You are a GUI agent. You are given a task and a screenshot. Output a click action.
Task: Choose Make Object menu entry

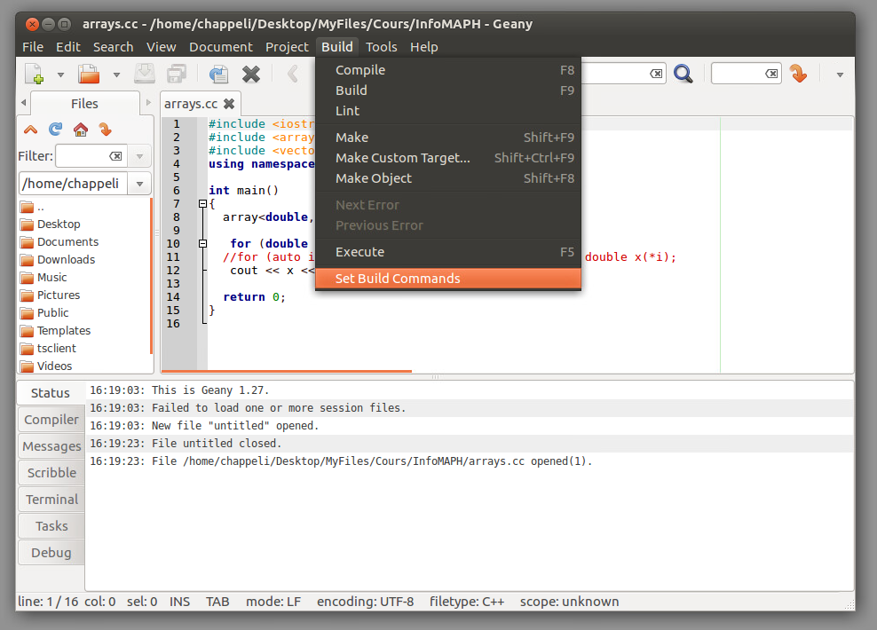pos(448,178)
